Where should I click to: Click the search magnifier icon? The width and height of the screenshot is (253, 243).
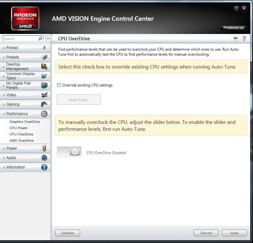(x=40, y=39)
